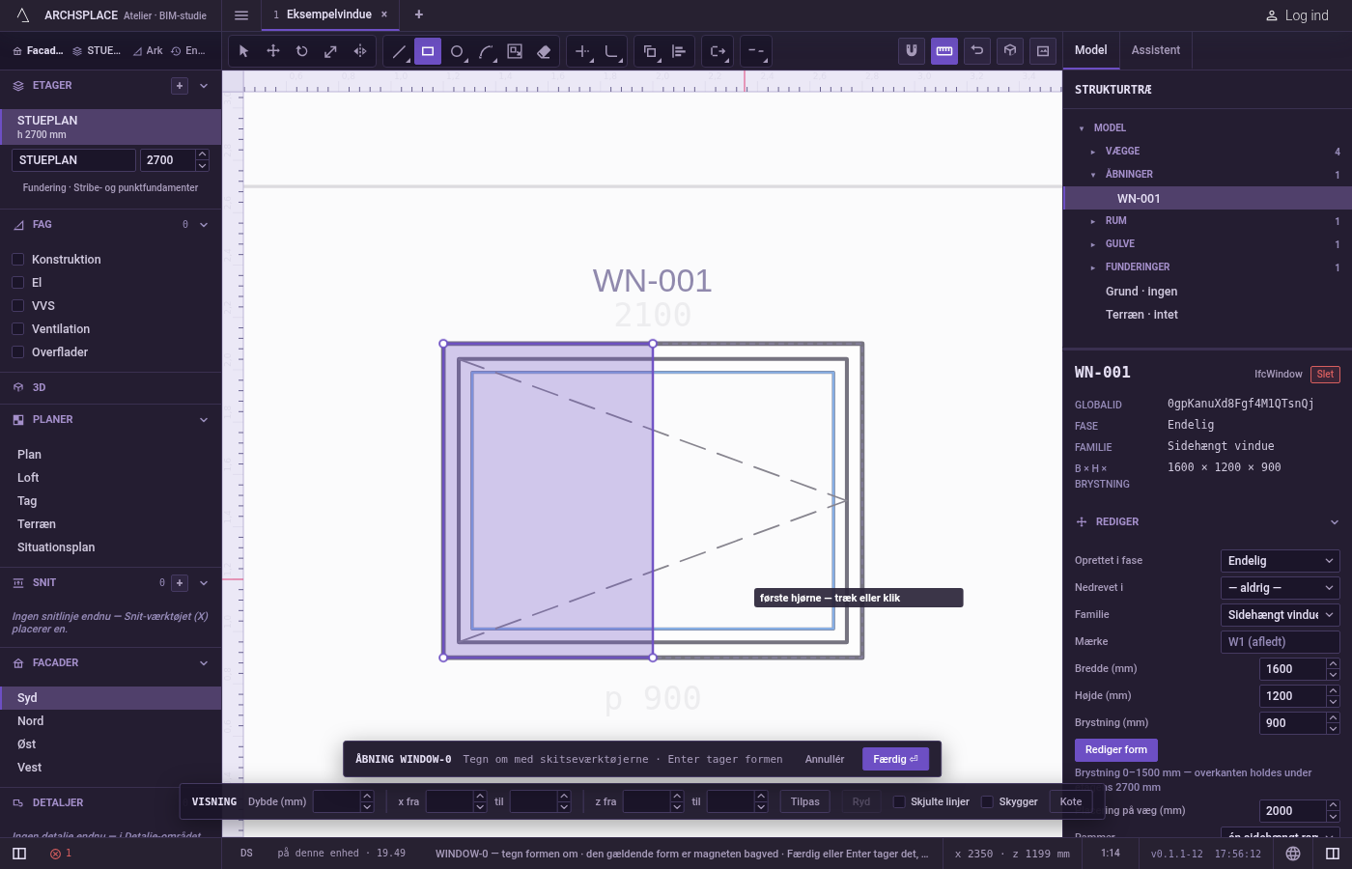
Task: Activate the rotate tool
Action: click(x=302, y=51)
